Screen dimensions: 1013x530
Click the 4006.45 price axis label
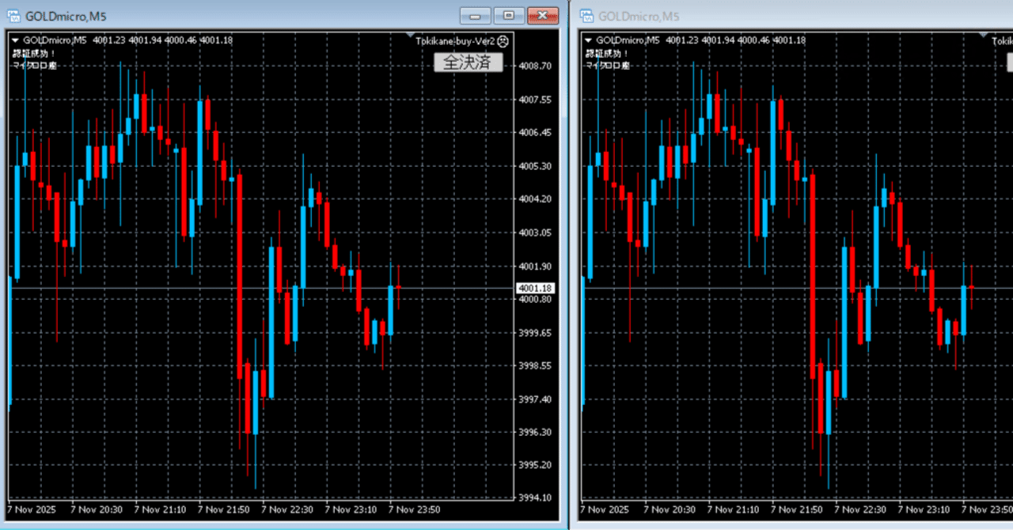pos(536,133)
